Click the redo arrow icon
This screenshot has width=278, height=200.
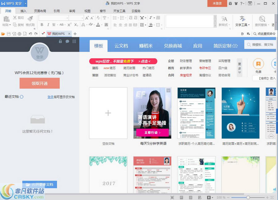coord(36,34)
